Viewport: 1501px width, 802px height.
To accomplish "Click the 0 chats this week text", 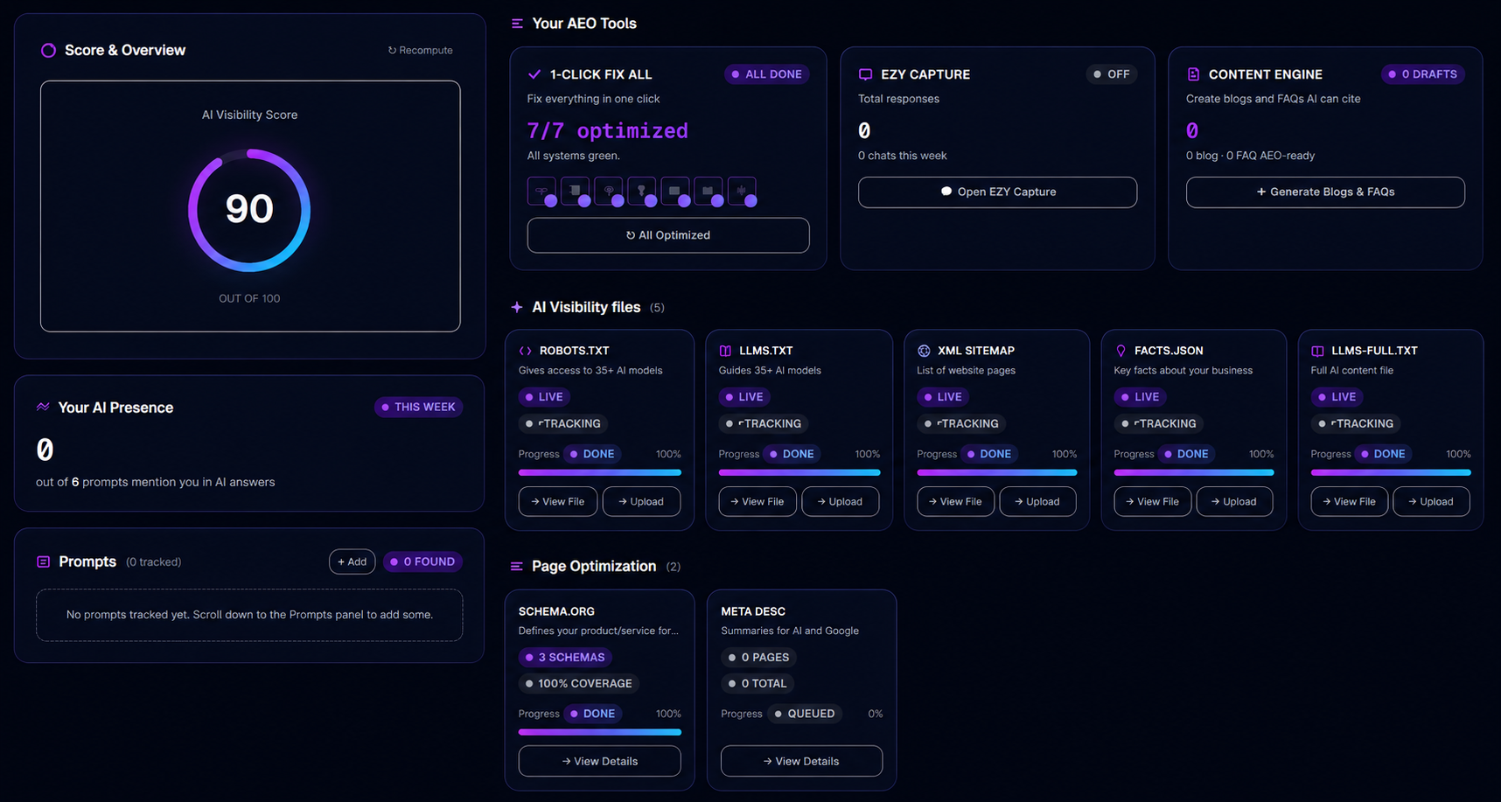I will [x=903, y=156].
